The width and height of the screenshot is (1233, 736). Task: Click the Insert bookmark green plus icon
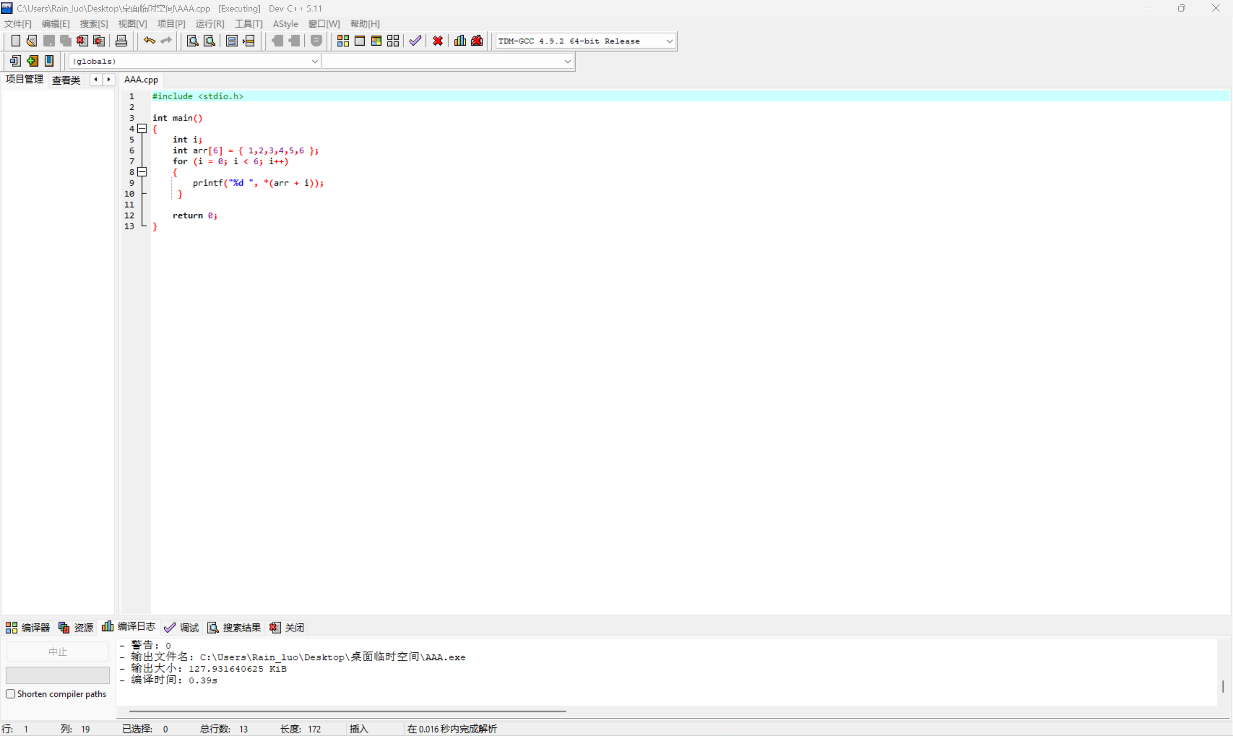[32, 61]
